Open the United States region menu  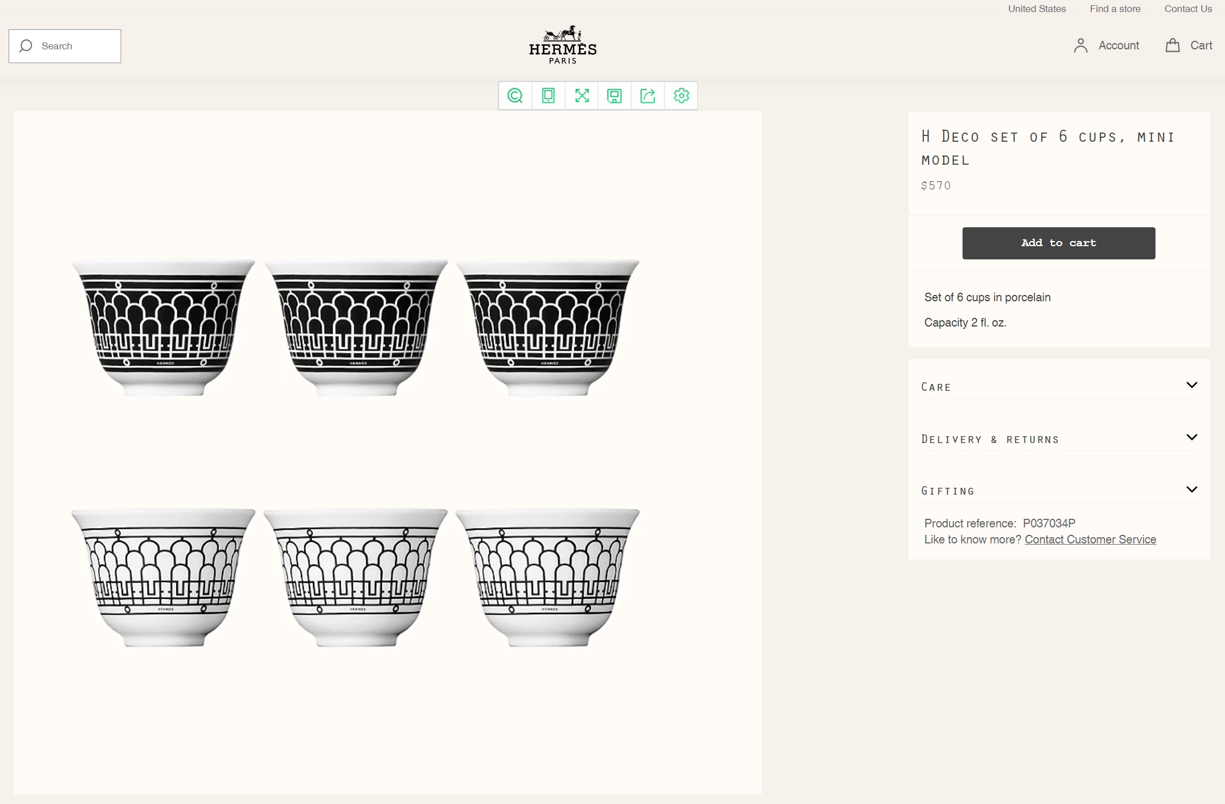(x=1037, y=9)
